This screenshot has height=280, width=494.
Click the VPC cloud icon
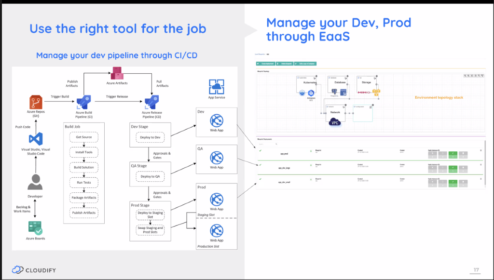tap(335, 122)
